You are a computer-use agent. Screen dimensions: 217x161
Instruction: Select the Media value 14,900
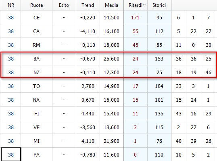point(112,86)
